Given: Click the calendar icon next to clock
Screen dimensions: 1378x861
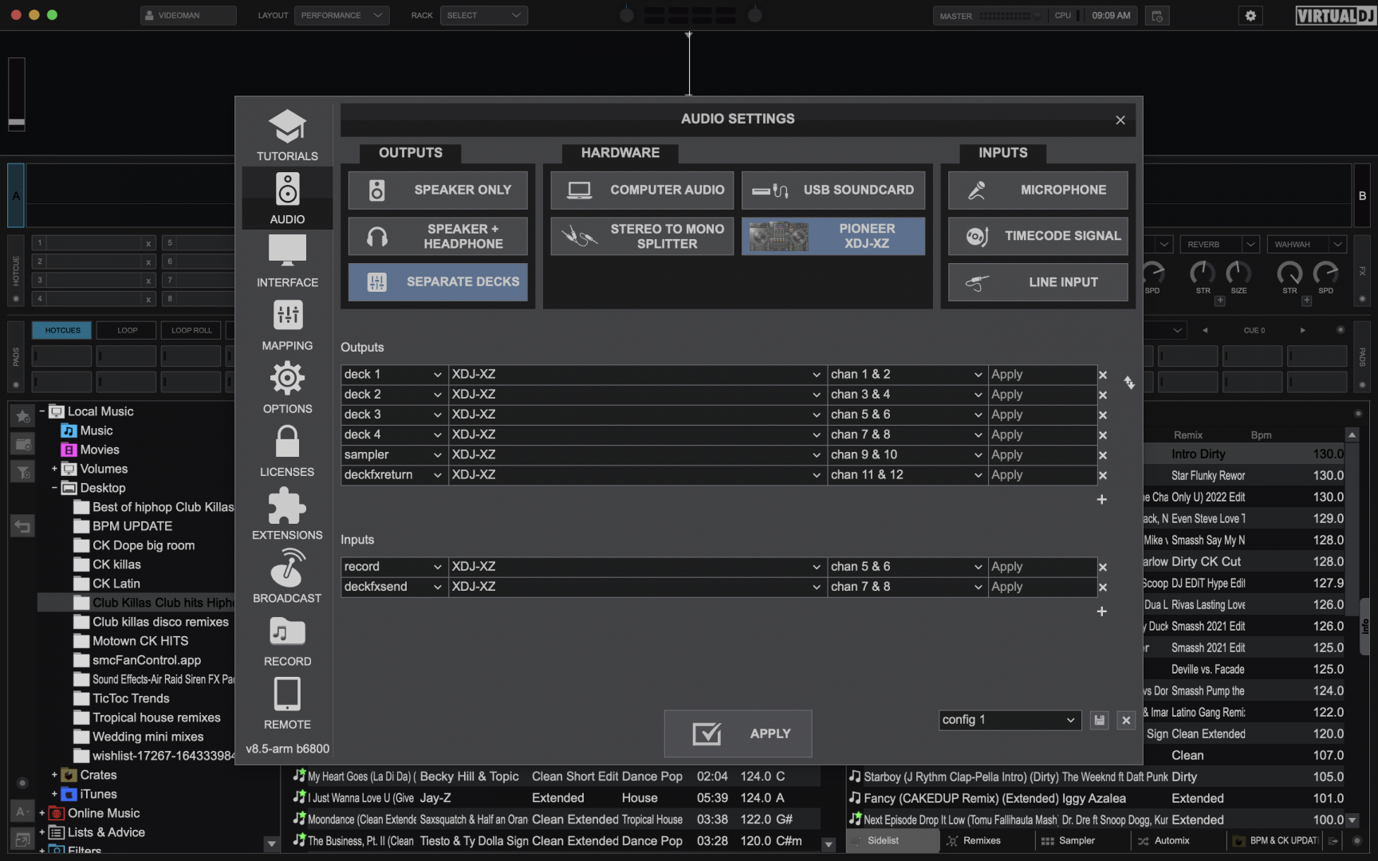Looking at the screenshot, I should tap(1157, 15).
